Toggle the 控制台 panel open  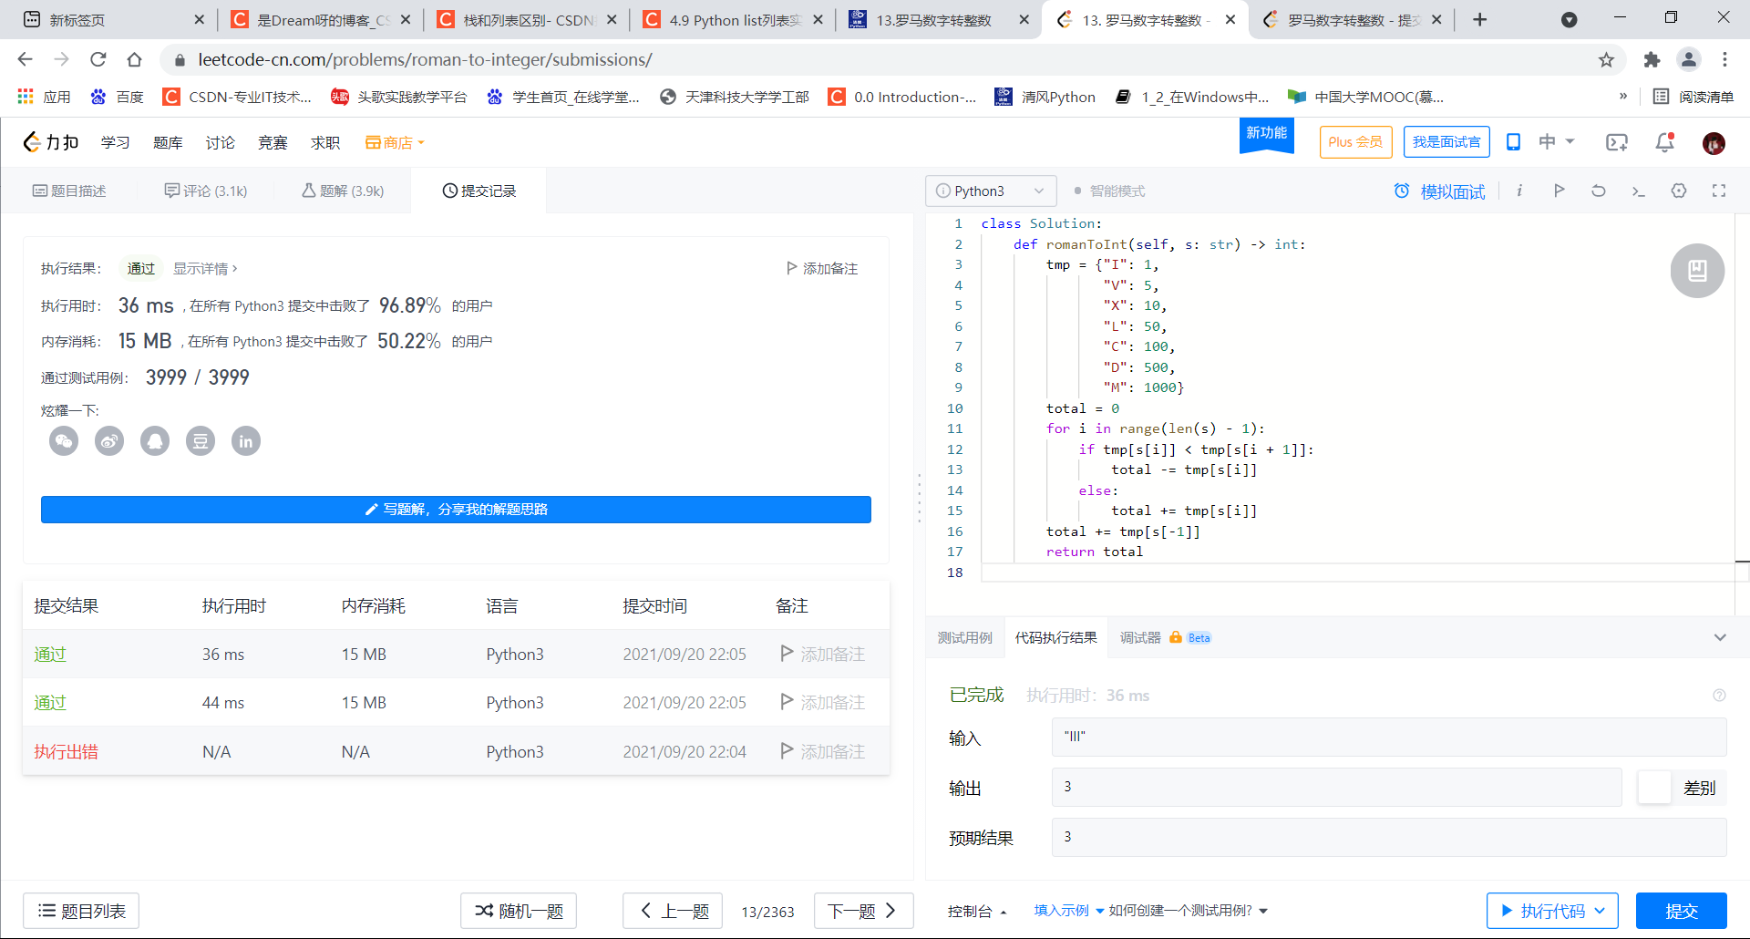(977, 911)
